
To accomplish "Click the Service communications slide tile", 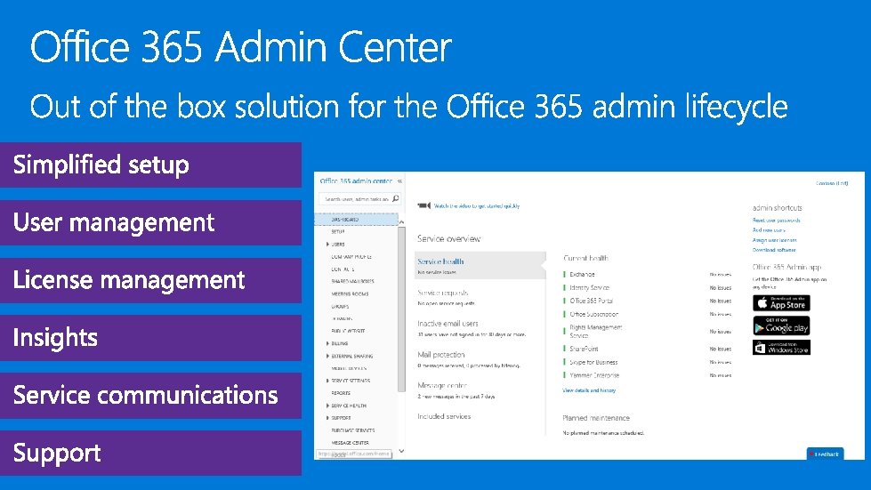I will pyautogui.click(x=150, y=396).
